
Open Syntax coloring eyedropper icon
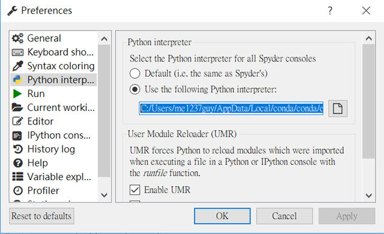(x=17, y=66)
